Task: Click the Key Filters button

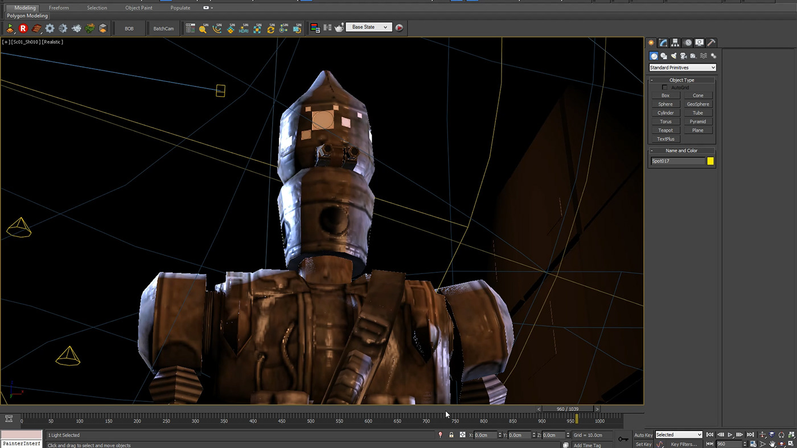Action: coord(684,444)
